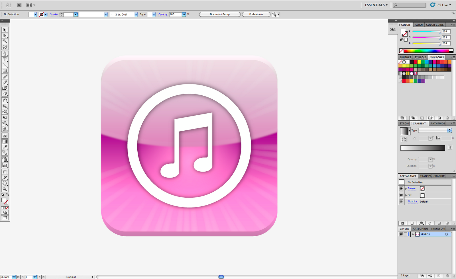
Task: Switch to the ARTBOARDS tab
Action: click(420, 229)
